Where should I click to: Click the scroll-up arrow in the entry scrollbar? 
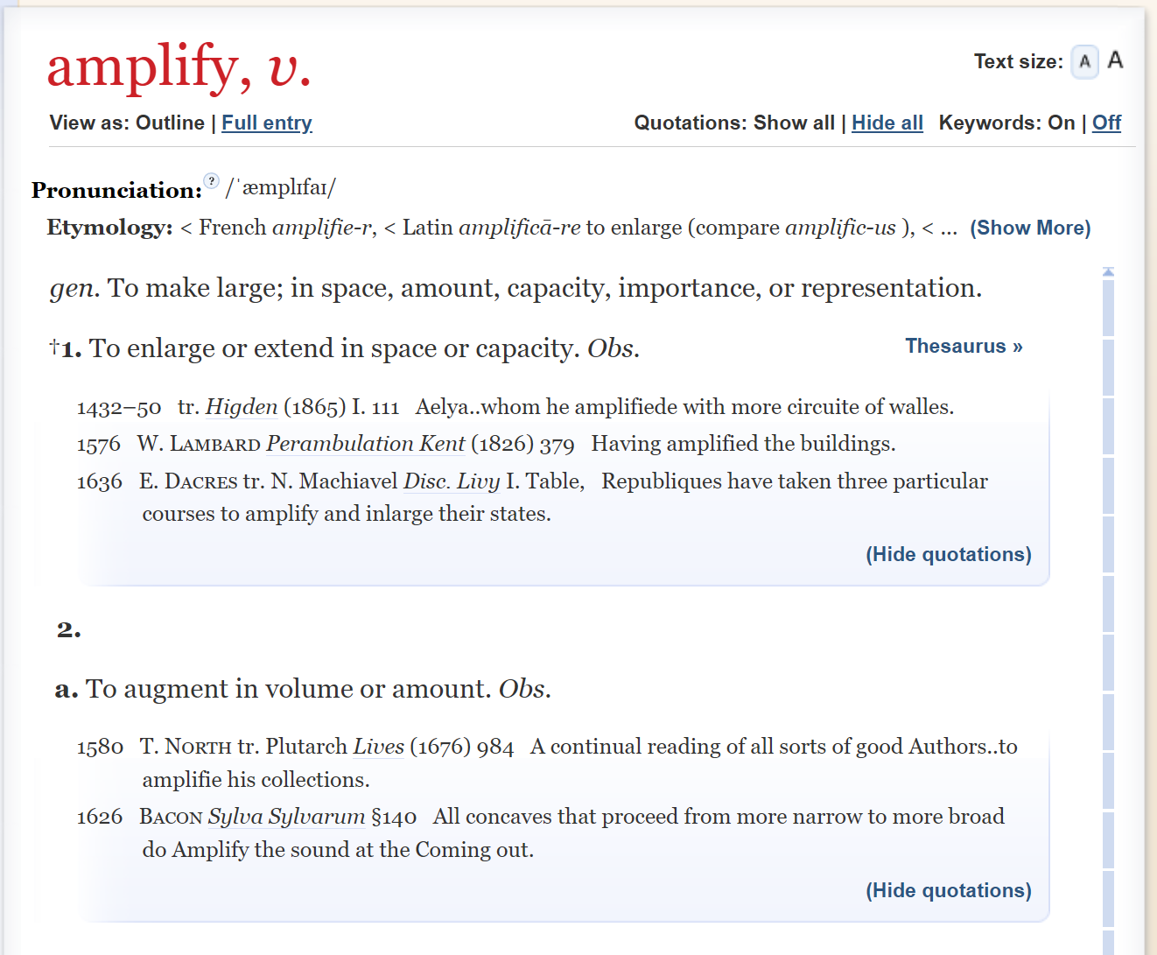tap(1108, 272)
